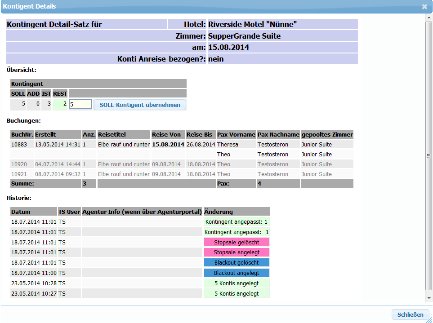Click the scrollbar down arrow
This screenshot has height=323, width=433.
(429, 298)
